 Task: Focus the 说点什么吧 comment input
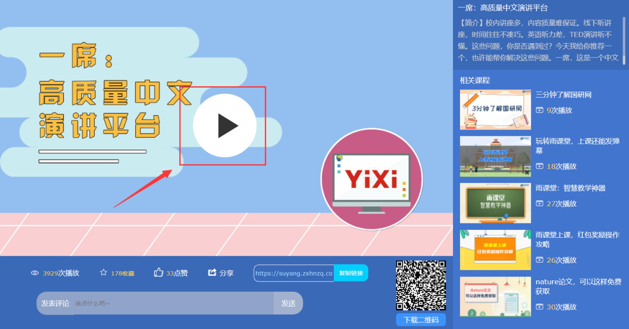tap(173, 303)
